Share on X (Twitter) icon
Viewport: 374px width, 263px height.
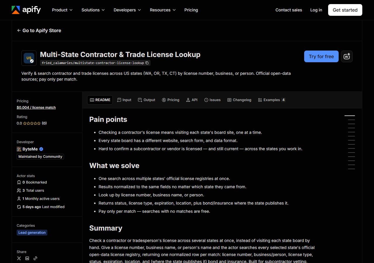[19, 258]
